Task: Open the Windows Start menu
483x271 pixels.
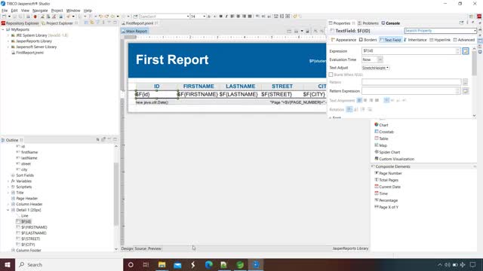Action: 8,264
